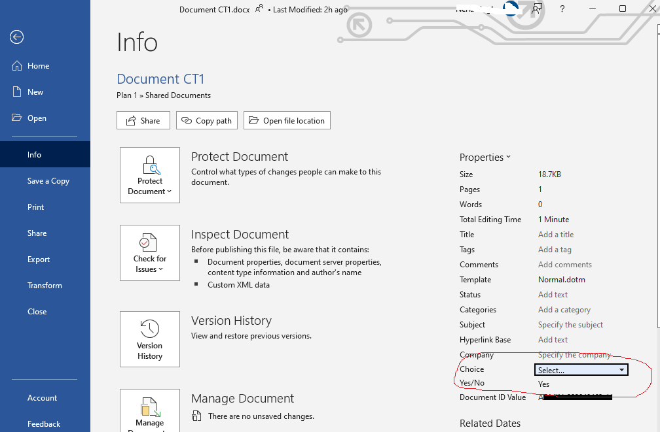This screenshot has height=432, width=660.
Task: Expand the Properties dropdown header
Action: pos(485,157)
